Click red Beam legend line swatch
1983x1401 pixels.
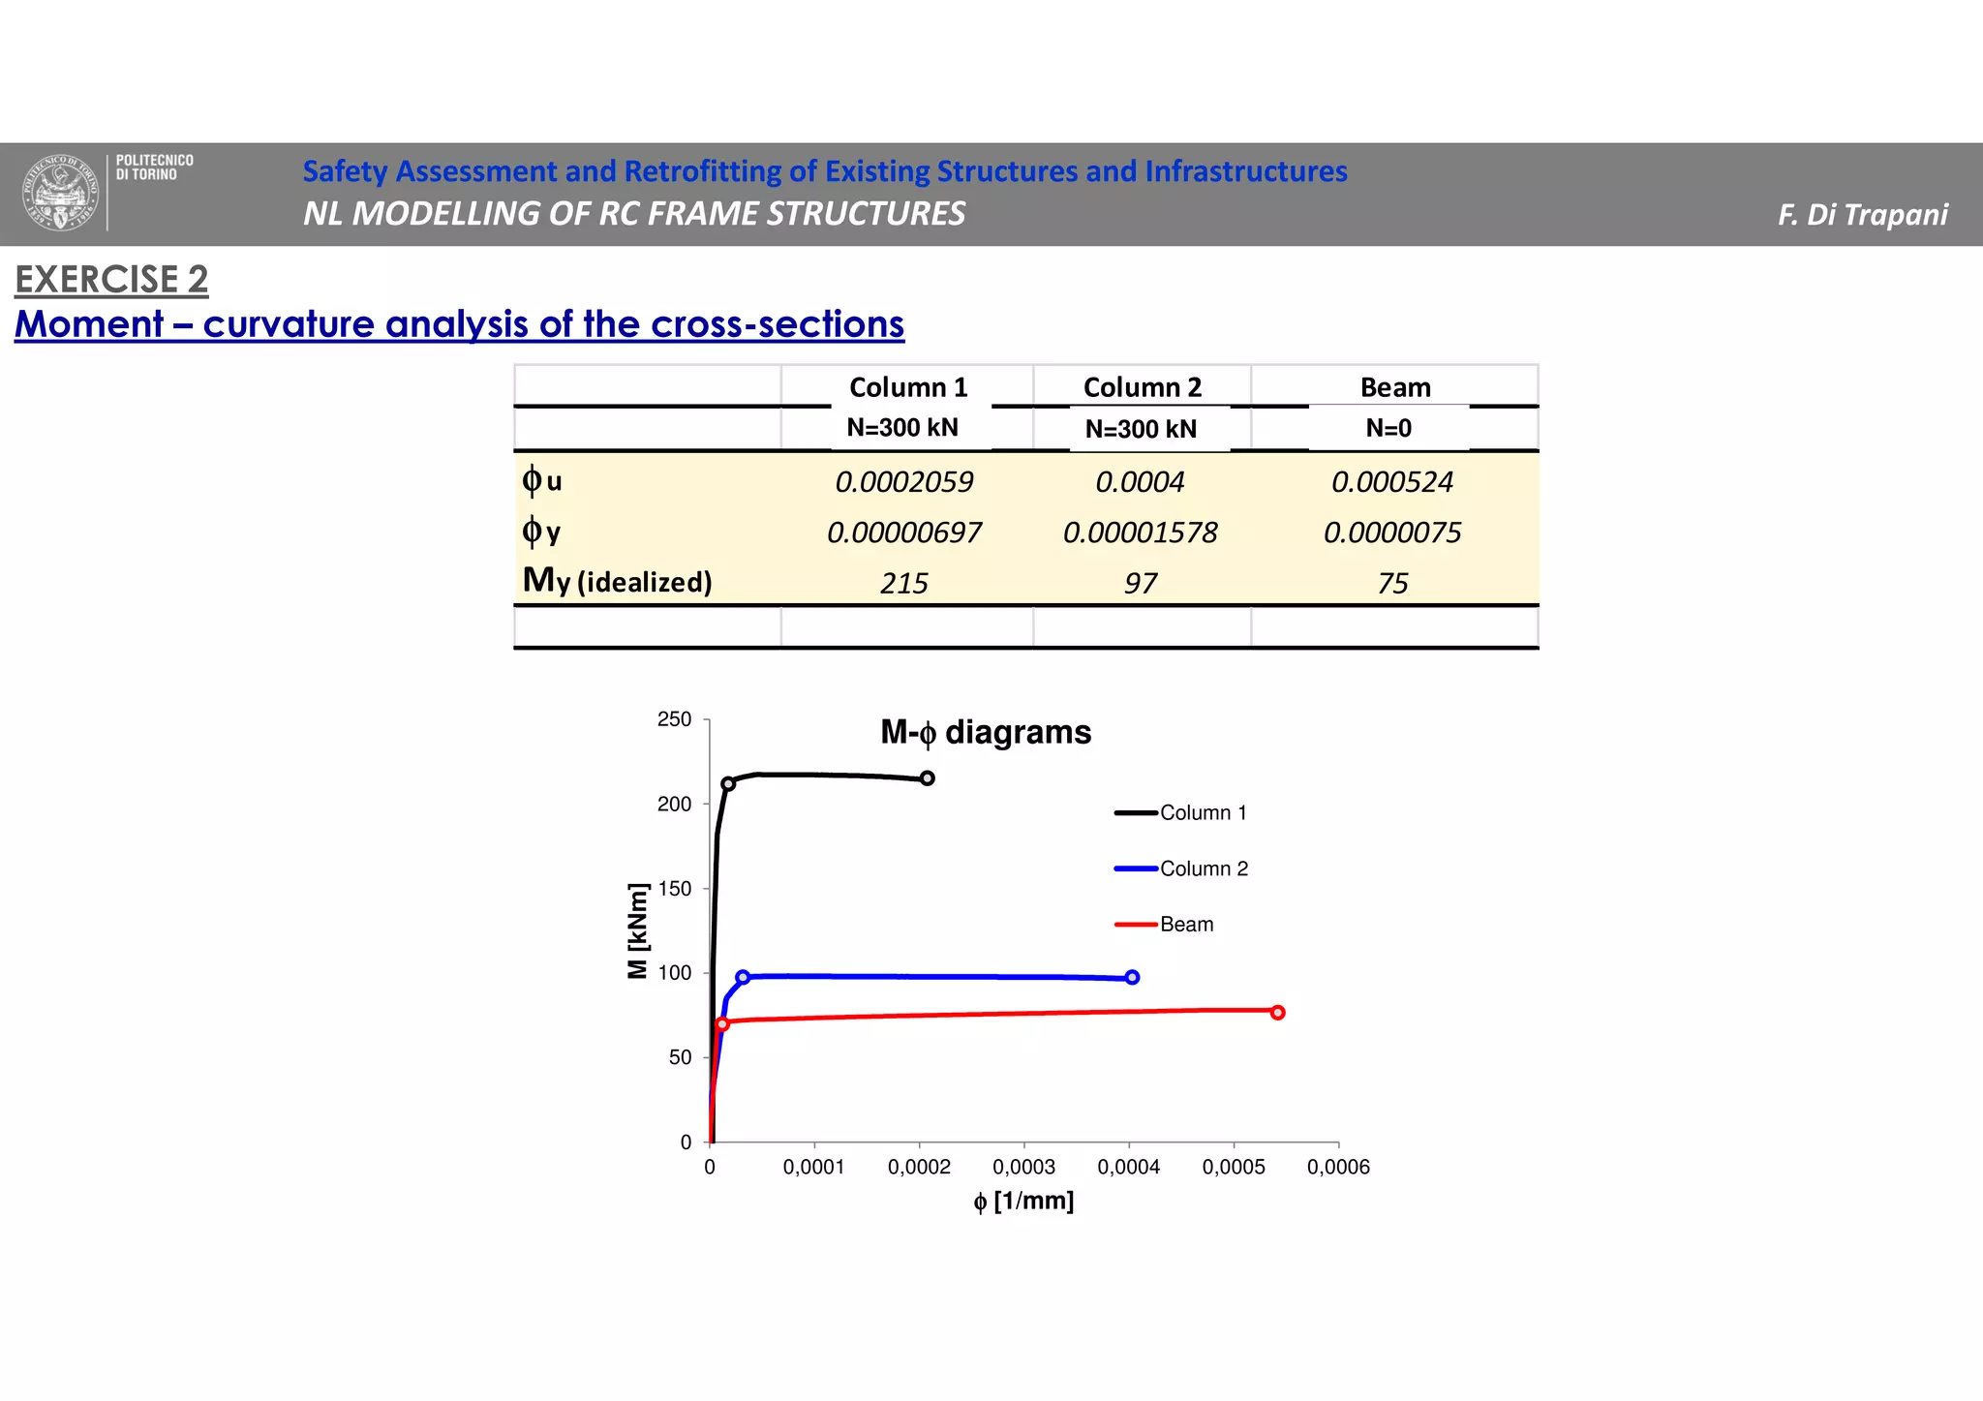(x=1135, y=925)
